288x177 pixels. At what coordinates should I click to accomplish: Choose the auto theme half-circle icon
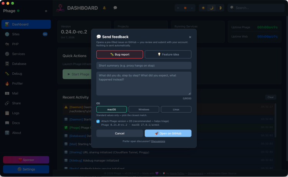(220, 8)
